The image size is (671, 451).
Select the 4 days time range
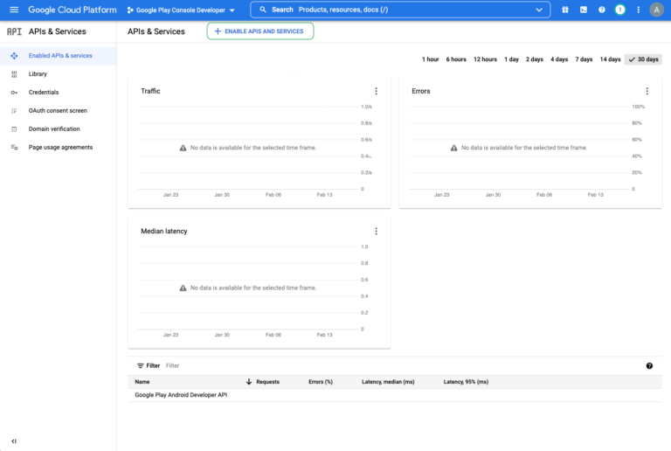[x=559, y=59]
